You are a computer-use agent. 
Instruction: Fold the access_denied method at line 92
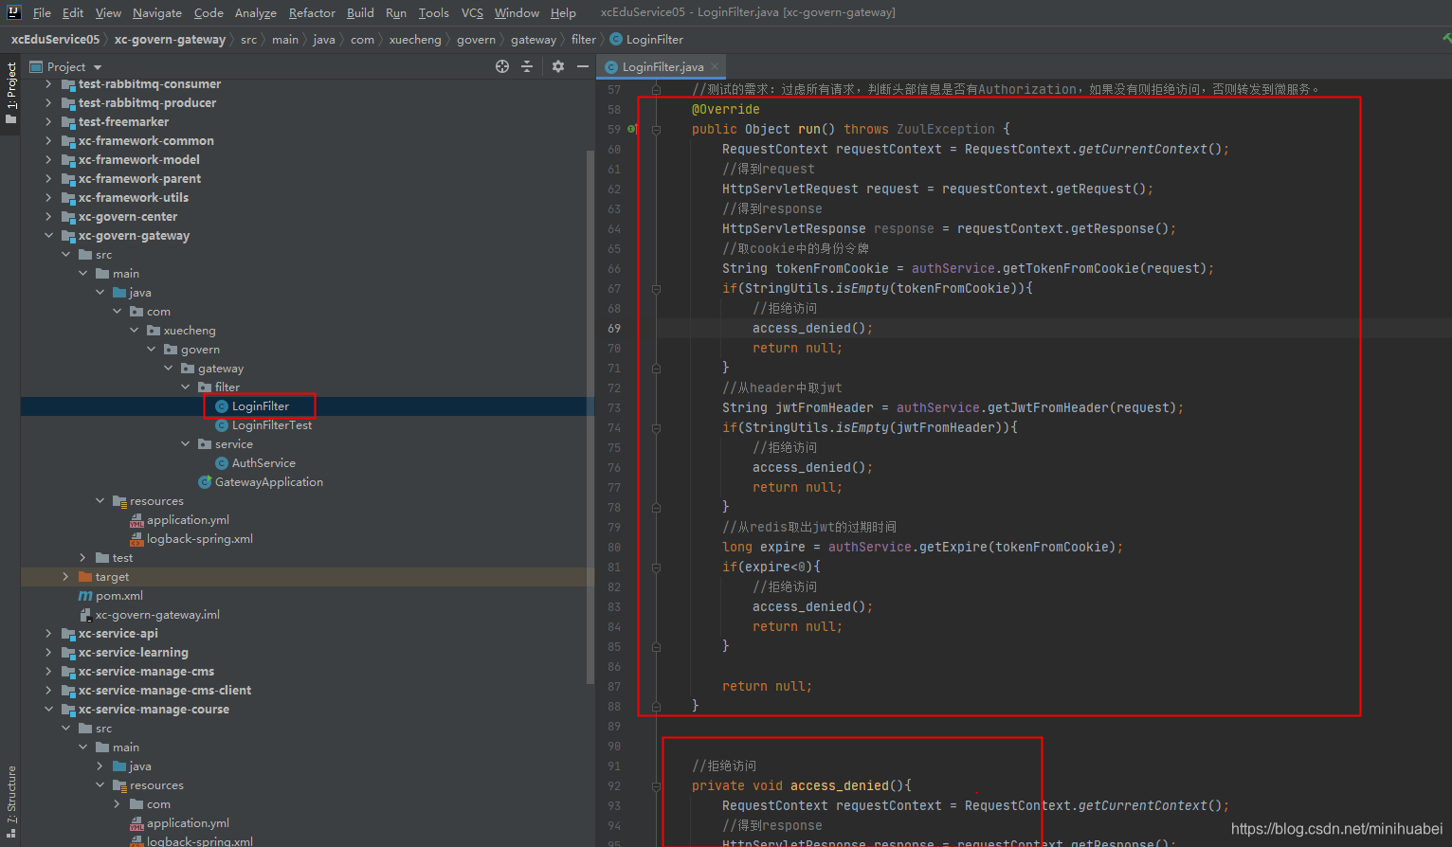click(656, 785)
